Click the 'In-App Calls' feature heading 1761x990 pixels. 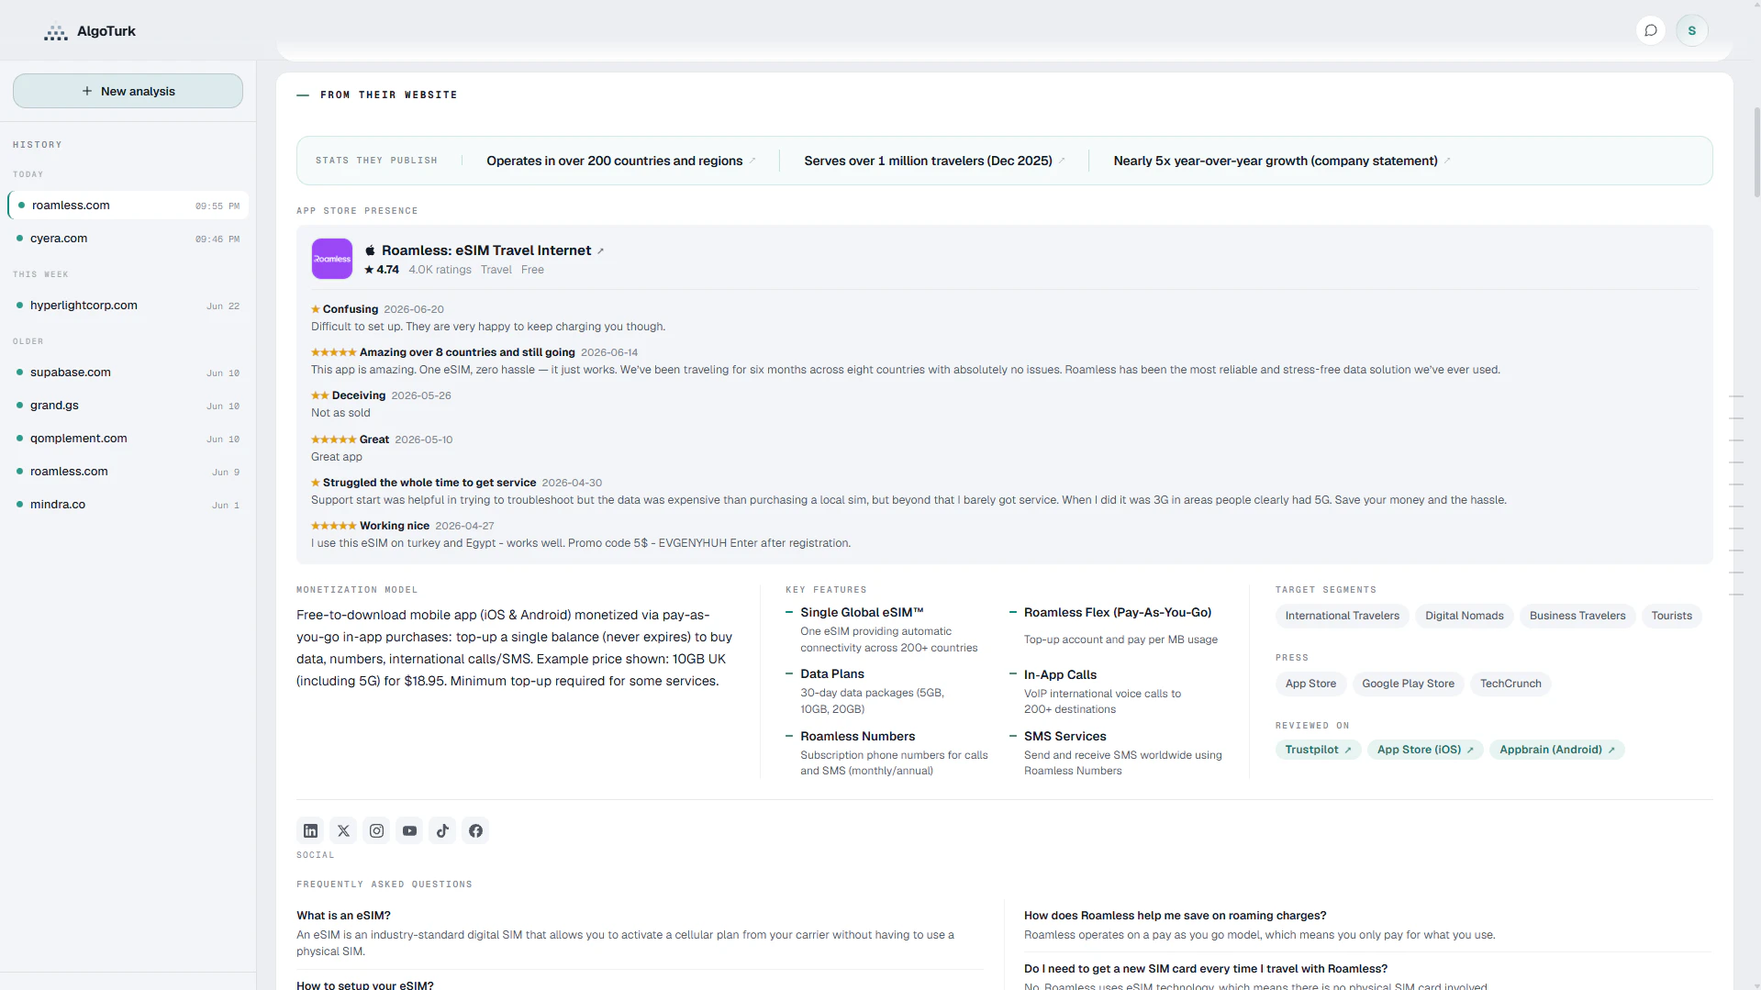click(1060, 674)
